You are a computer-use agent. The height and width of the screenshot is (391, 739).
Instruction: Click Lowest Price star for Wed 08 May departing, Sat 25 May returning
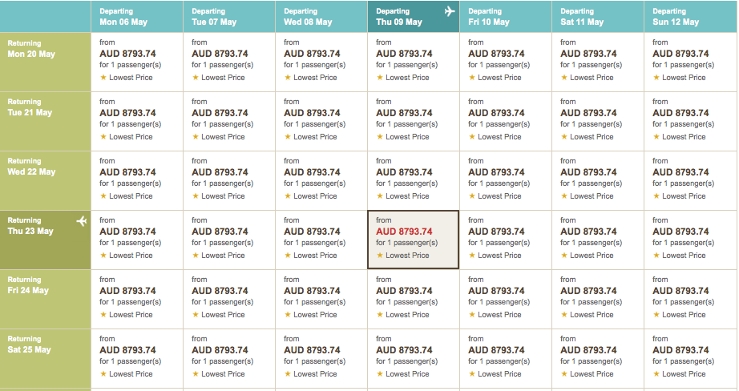click(x=287, y=374)
